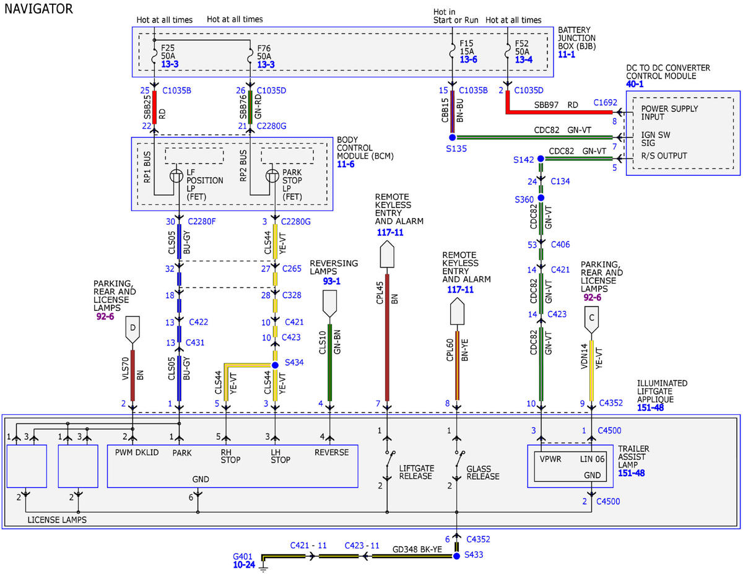
Task: Select splice point S360
Action: [541, 198]
